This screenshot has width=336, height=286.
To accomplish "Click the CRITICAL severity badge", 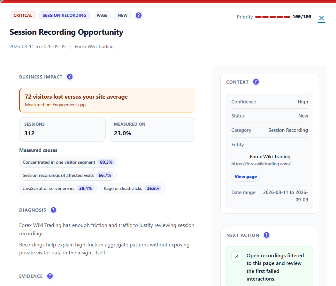I will coord(23,15).
